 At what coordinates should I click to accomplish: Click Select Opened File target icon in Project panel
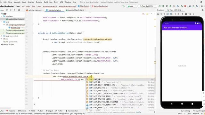pos(7,10)
